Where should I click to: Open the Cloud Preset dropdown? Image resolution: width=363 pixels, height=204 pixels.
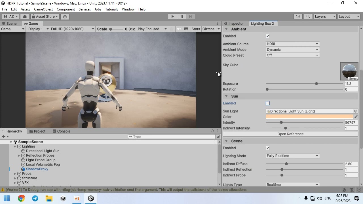[x=293, y=55]
